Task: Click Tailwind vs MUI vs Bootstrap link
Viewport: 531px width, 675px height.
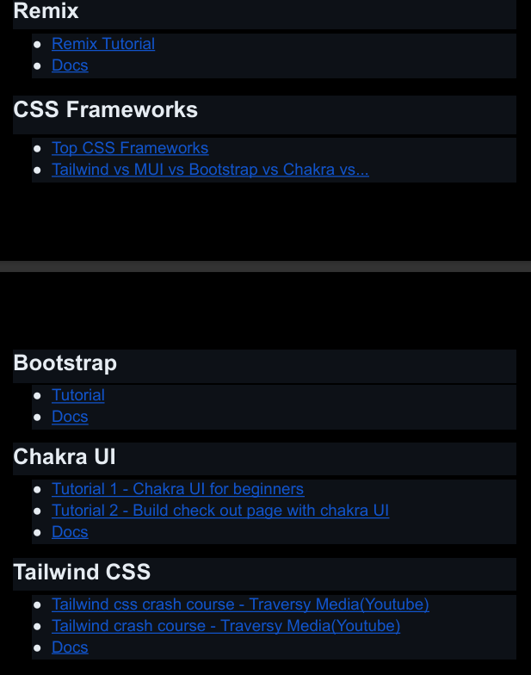Action: tap(210, 170)
